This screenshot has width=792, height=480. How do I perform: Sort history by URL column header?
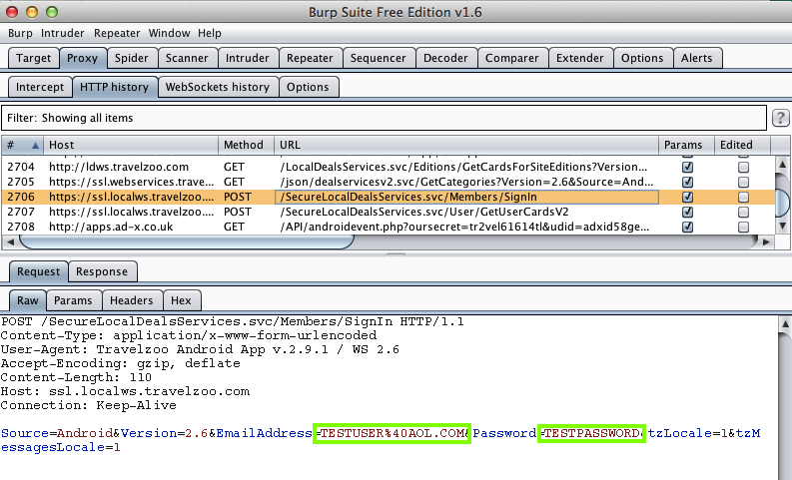pos(466,146)
